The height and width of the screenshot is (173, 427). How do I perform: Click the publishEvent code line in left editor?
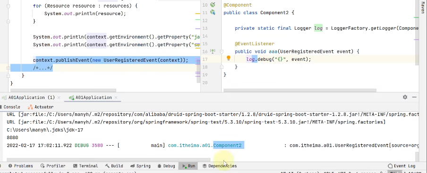pyautogui.click(x=111, y=60)
